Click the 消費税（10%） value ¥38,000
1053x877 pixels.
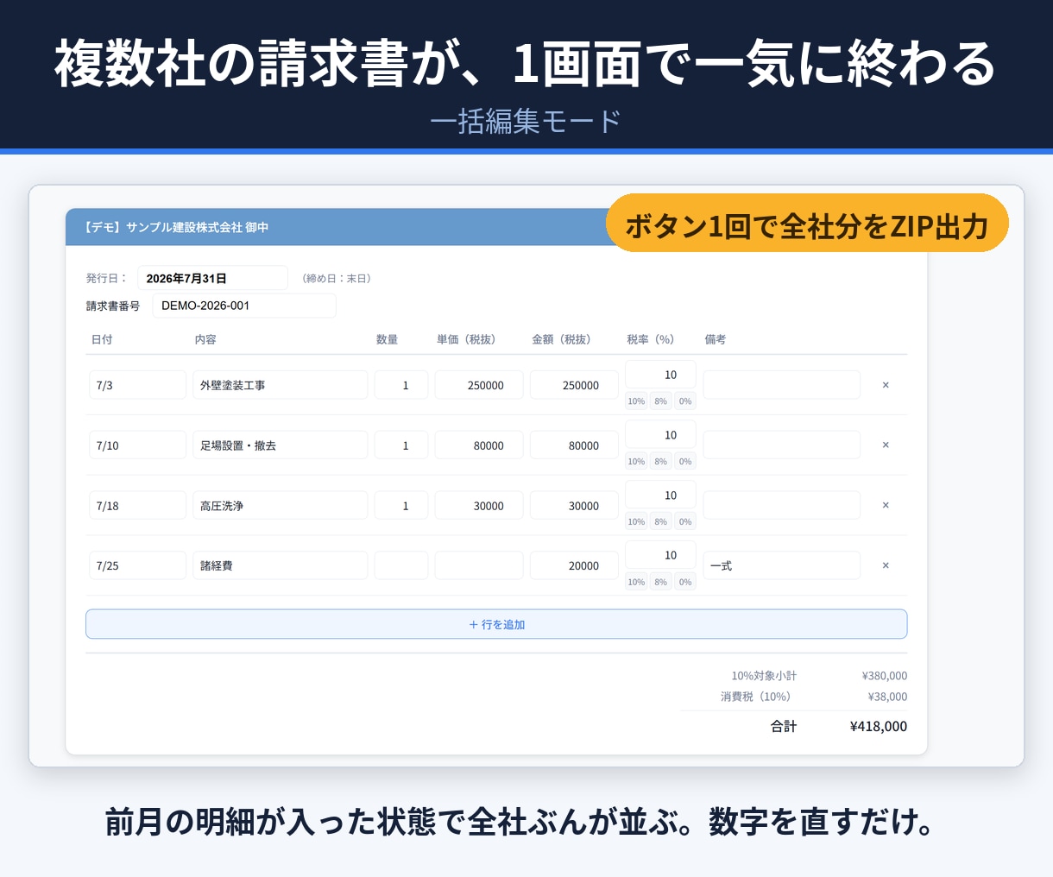(887, 697)
